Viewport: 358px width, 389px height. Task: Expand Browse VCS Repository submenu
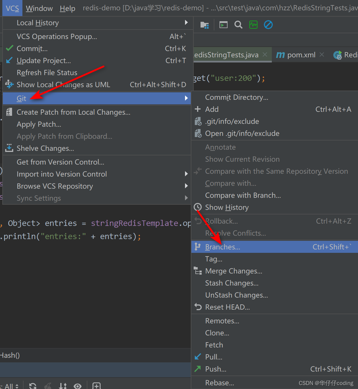coord(97,186)
